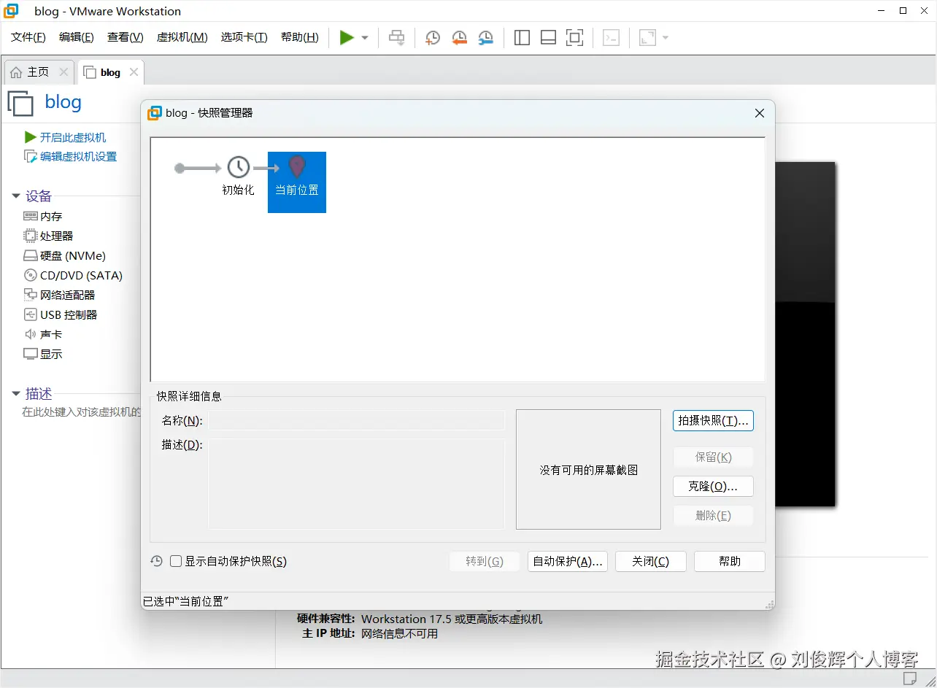Collapse the 设备 section
The image size is (937, 688).
tap(16, 196)
